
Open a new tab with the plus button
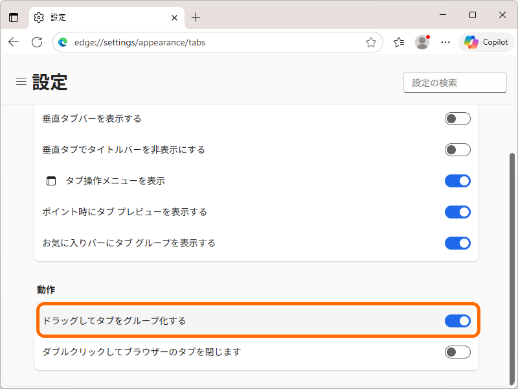(x=196, y=18)
